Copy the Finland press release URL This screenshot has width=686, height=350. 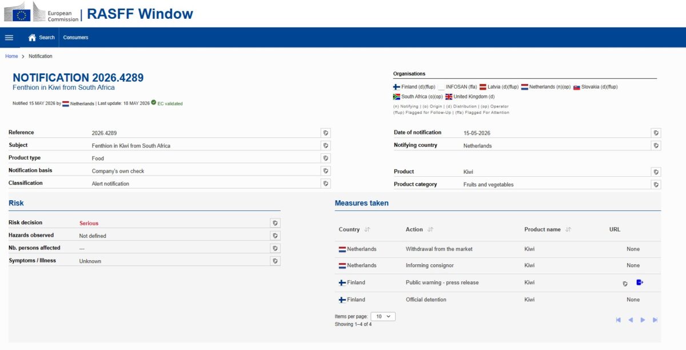(x=625, y=283)
